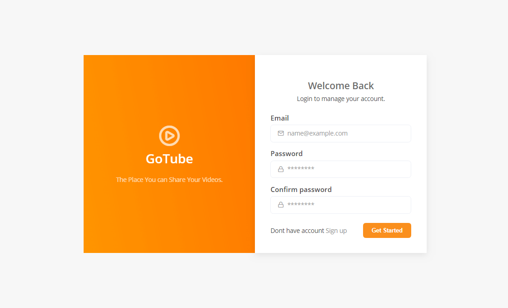The width and height of the screenshot is (508, 308).
Task: Click the lock icon in Confirm password field
Action: tap(280, 204)
